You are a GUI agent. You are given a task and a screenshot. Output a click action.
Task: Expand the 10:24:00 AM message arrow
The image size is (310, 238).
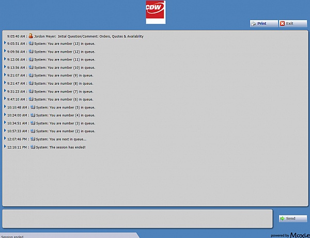click(x=5, y=115)
